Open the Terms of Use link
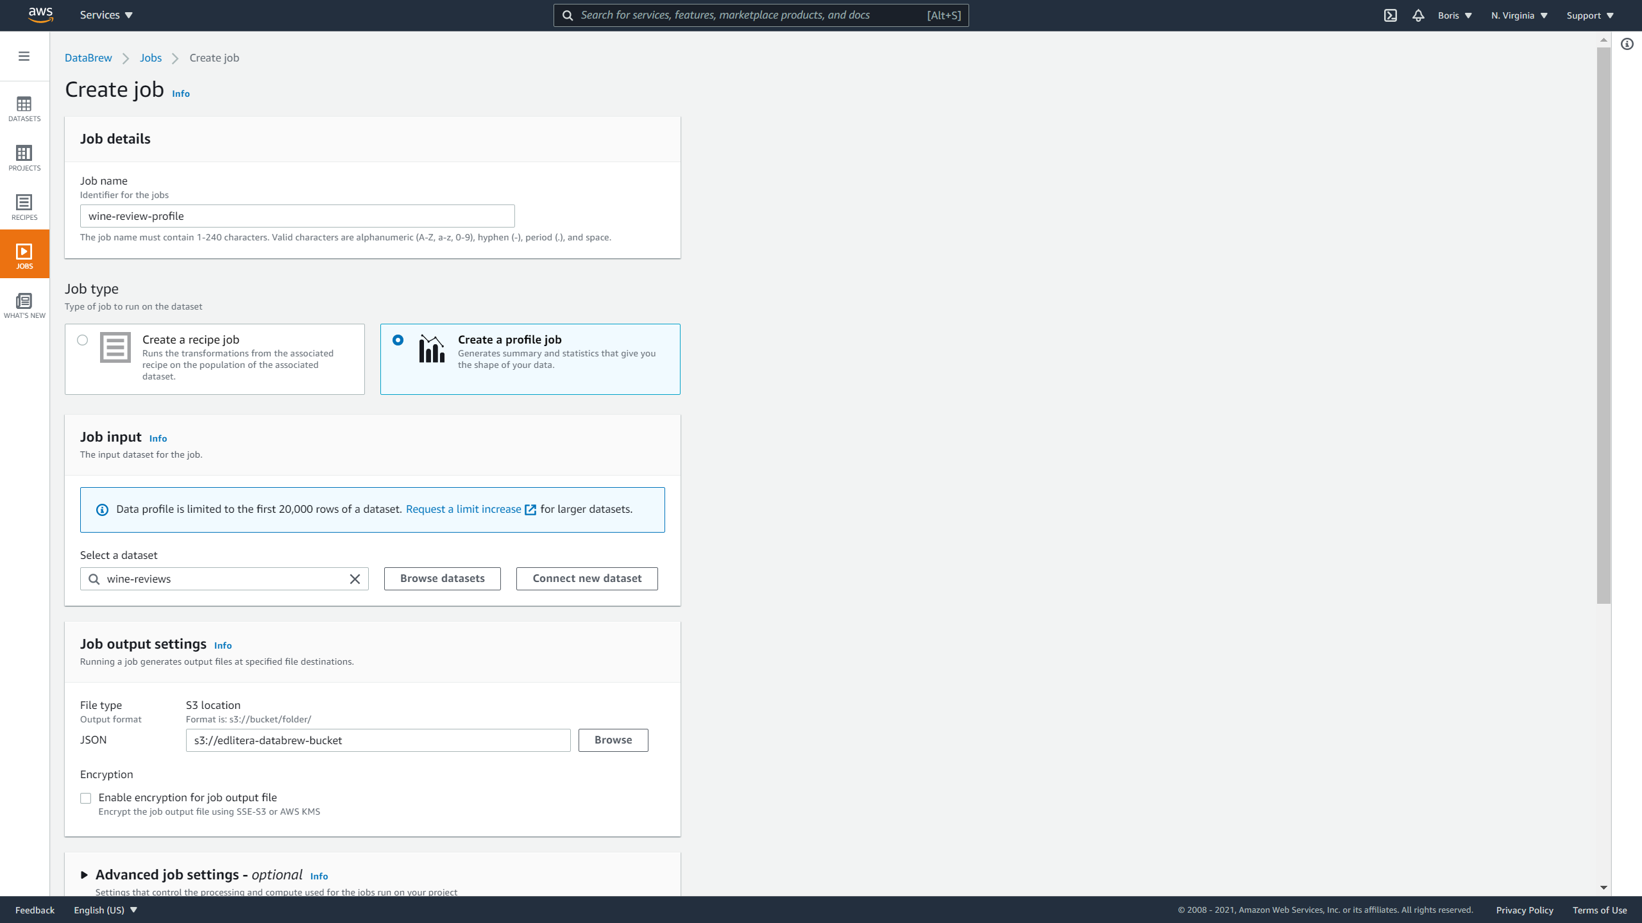Viewport: 1642px width, 923px height. 1600,910
